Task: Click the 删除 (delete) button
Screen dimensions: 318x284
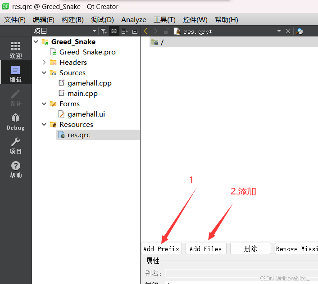Action: coord(250,248)
